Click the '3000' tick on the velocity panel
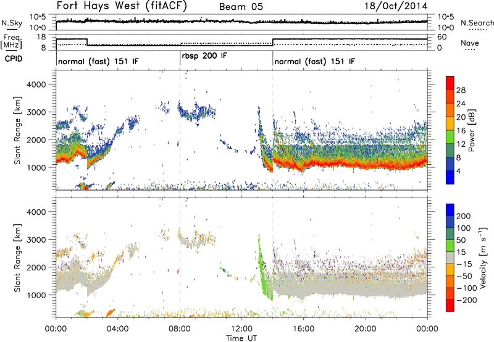This screenshot has height=342, width=494. pyautogui.click(x=36, y=240)
